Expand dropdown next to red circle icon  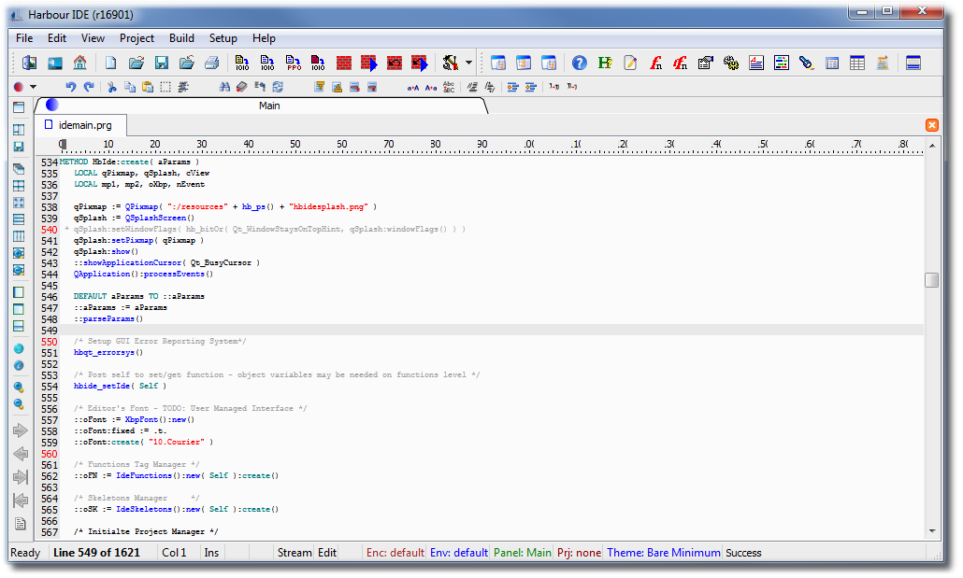(x=34, y=87)
